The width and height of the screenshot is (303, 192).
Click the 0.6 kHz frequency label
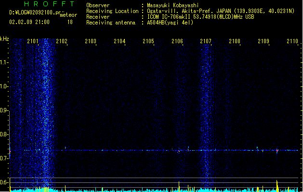pos(4,182)
